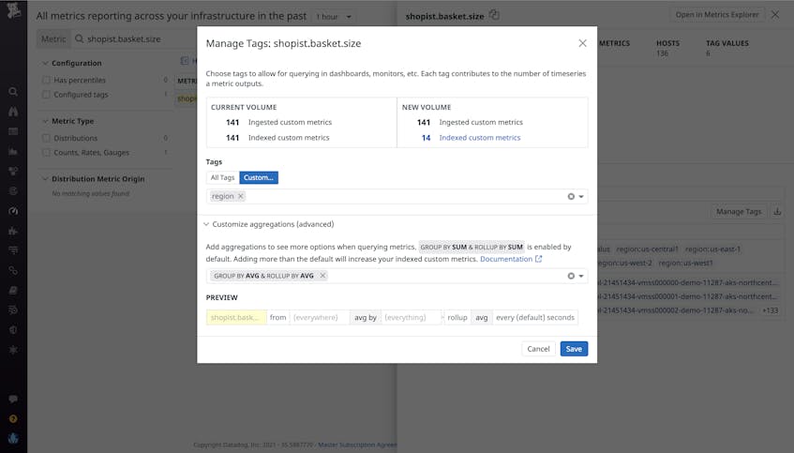794x453 pixels.
Task: Select the All Tags option
Action: click(222, 177)
